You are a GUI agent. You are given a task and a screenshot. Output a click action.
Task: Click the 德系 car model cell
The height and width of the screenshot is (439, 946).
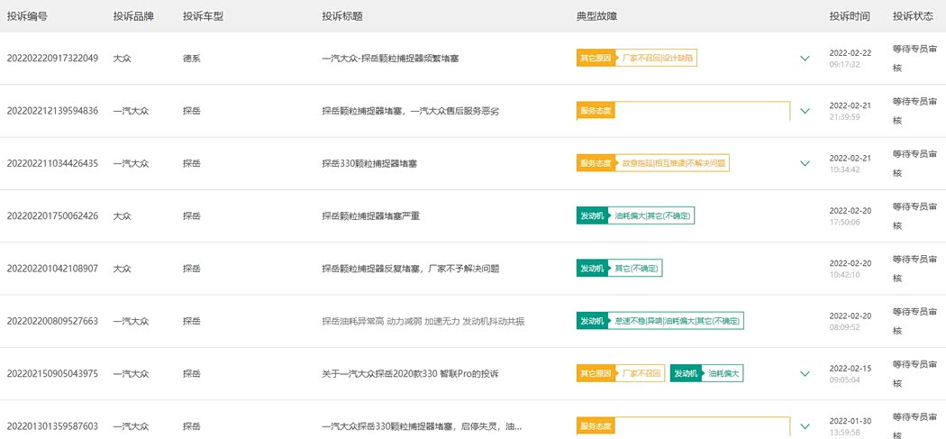[x=192, y=59]
